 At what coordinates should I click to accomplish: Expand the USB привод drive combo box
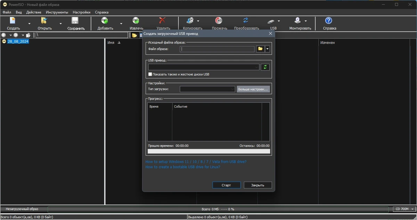tap(204, 67)
